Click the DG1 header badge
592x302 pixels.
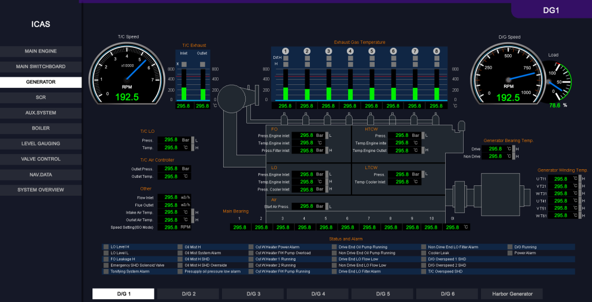[551, 10]
